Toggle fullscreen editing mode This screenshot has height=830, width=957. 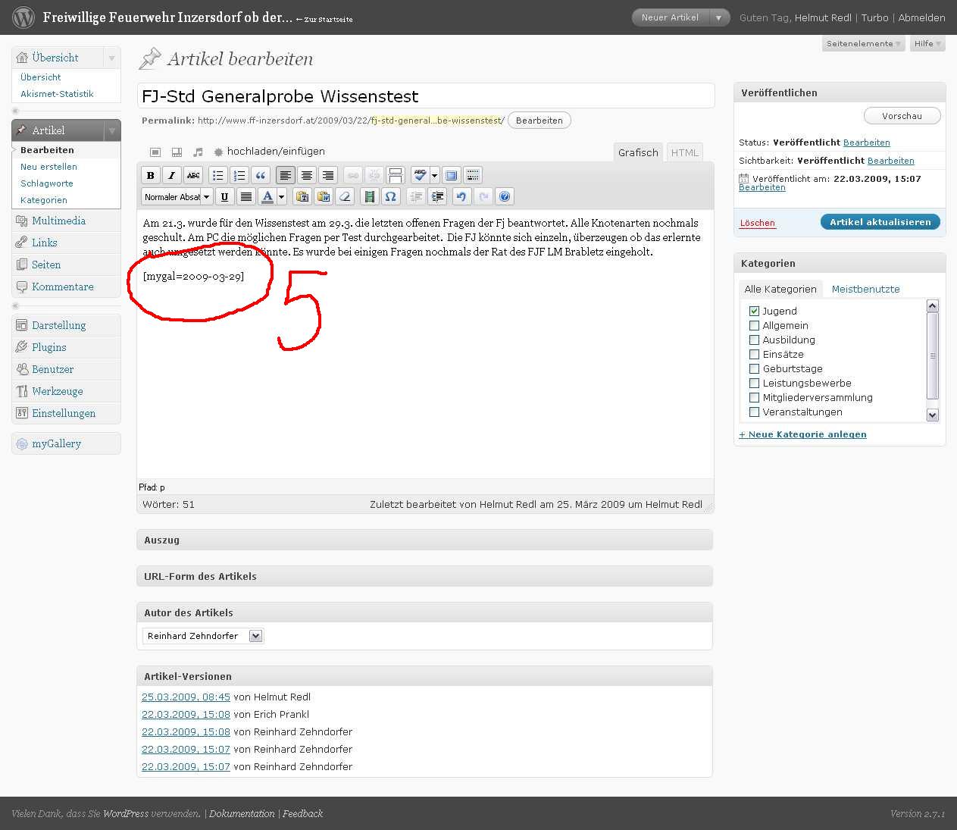coord(452,176)
